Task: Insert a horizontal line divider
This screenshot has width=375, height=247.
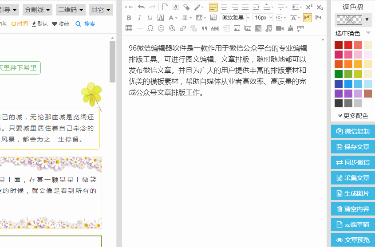Action: [x=140, y=28]
